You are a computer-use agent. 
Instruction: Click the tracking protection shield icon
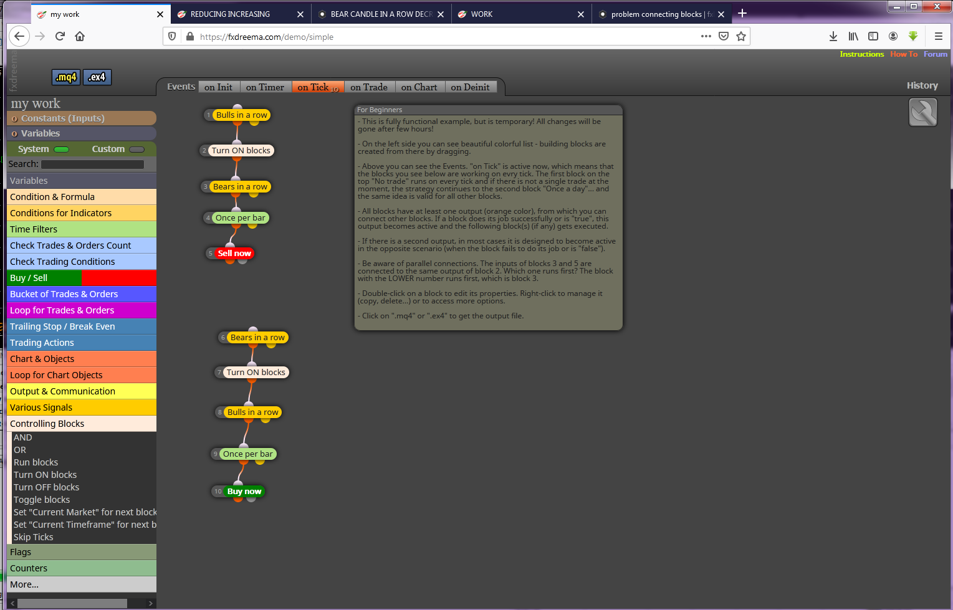point(173,37)
